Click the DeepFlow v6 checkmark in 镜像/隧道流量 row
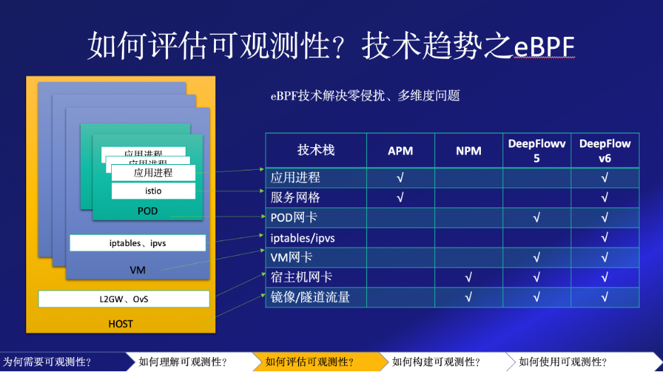663x372 pixels. click(x=605, y=297)
